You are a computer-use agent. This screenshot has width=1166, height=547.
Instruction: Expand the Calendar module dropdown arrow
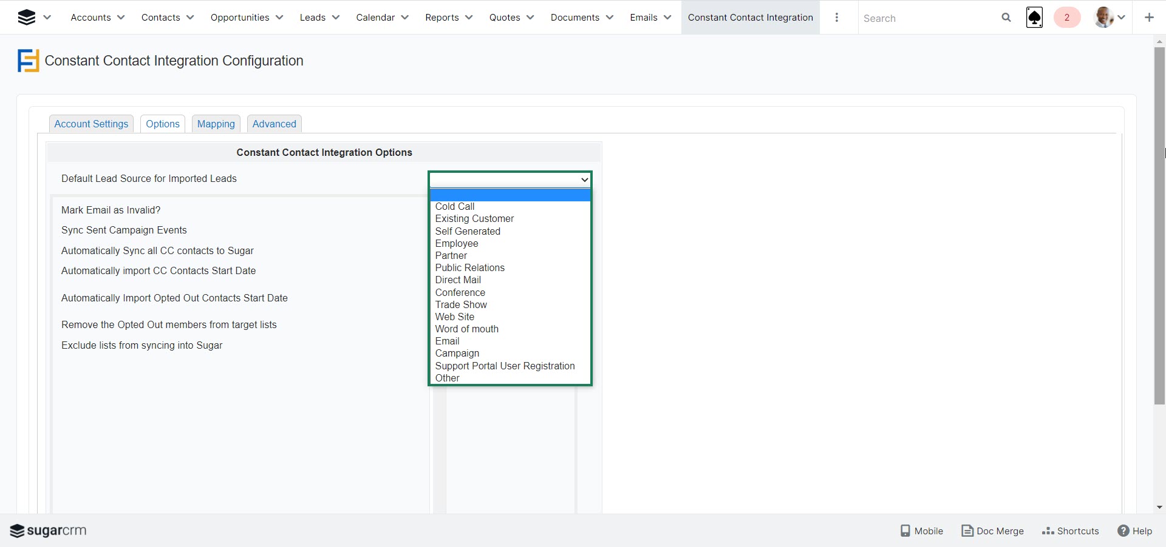405,18
